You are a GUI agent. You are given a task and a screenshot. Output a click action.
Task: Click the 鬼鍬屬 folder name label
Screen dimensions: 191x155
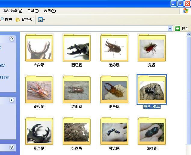pyautogui.click(x=114, y=65)
